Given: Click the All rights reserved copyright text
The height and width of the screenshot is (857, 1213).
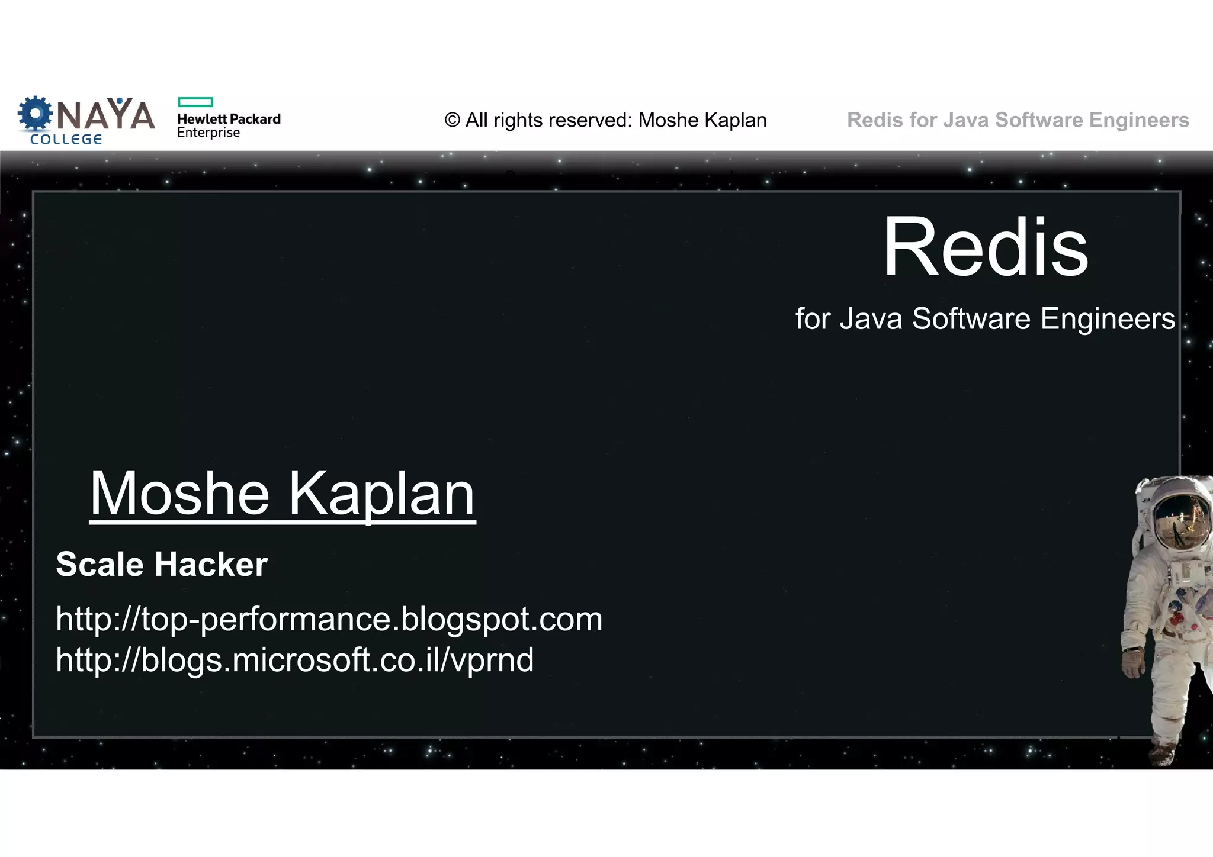Looking at the screenshot, I should point(605,120).
